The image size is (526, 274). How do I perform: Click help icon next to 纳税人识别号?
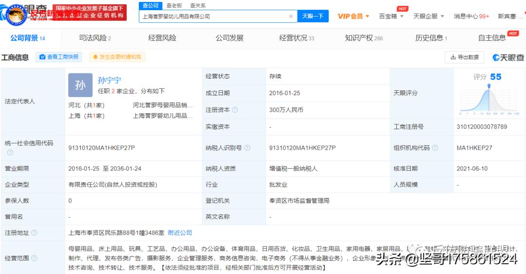pos(247,148)
